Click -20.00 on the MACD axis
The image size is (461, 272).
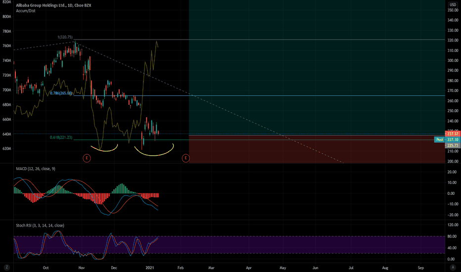453,215
